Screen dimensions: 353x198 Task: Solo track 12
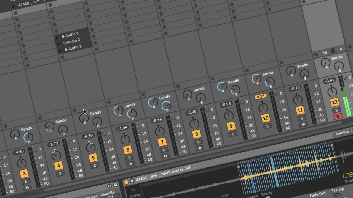pos(336,110)
